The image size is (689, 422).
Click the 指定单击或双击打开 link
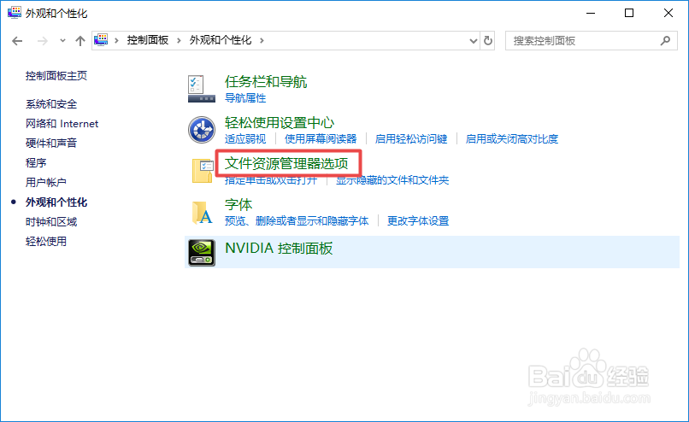click(x=271, y=180)
